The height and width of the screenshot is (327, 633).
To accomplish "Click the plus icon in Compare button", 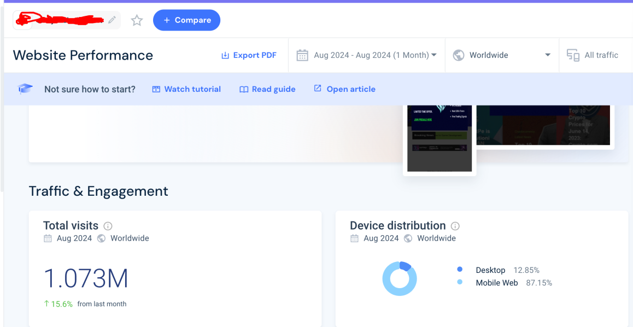I will click(x=167, y=20).
